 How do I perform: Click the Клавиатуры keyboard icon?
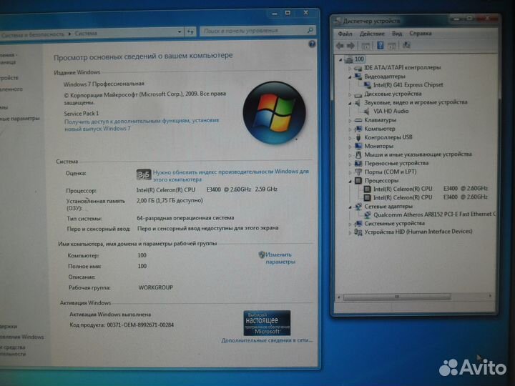click(358, 121)
